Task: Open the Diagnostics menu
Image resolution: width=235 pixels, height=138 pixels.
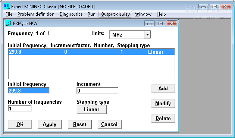Action: tap(71, 14)
